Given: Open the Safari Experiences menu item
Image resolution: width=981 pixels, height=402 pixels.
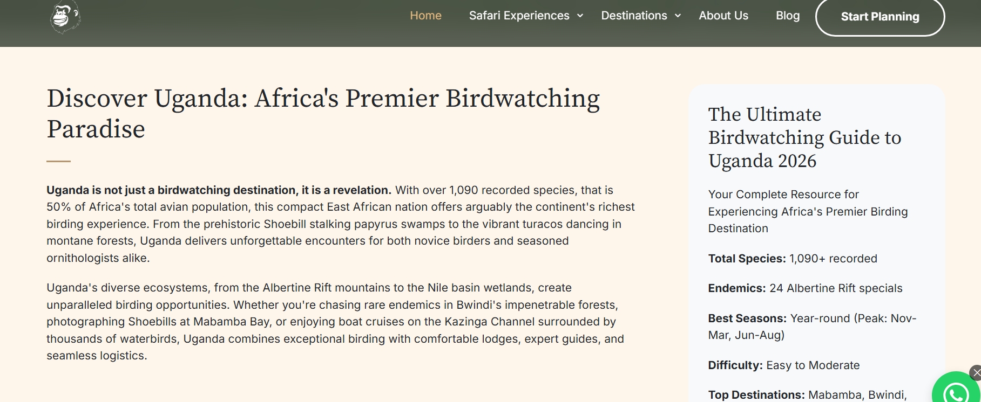Looking at the screenshot, I should [519, 16].
